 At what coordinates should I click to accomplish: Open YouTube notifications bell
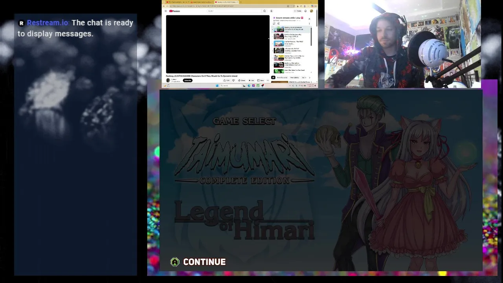tap(305, 11)
